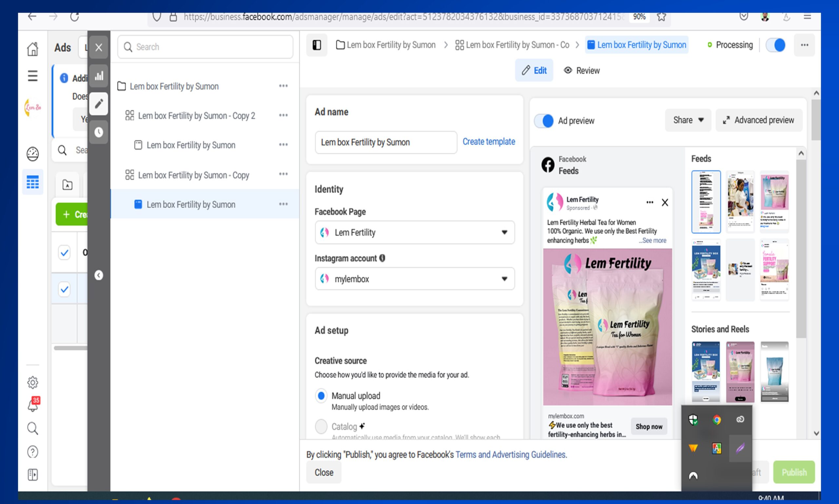Click the green Create button
Screen dimensions: 839x504
pyautogui.click(x=72, y=214)
